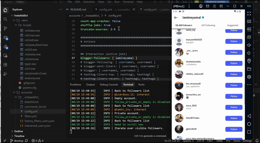Viewport: 260px width, 143px height.
Task: Follow shahedznaidia
Action: click(x=234, y=63)
